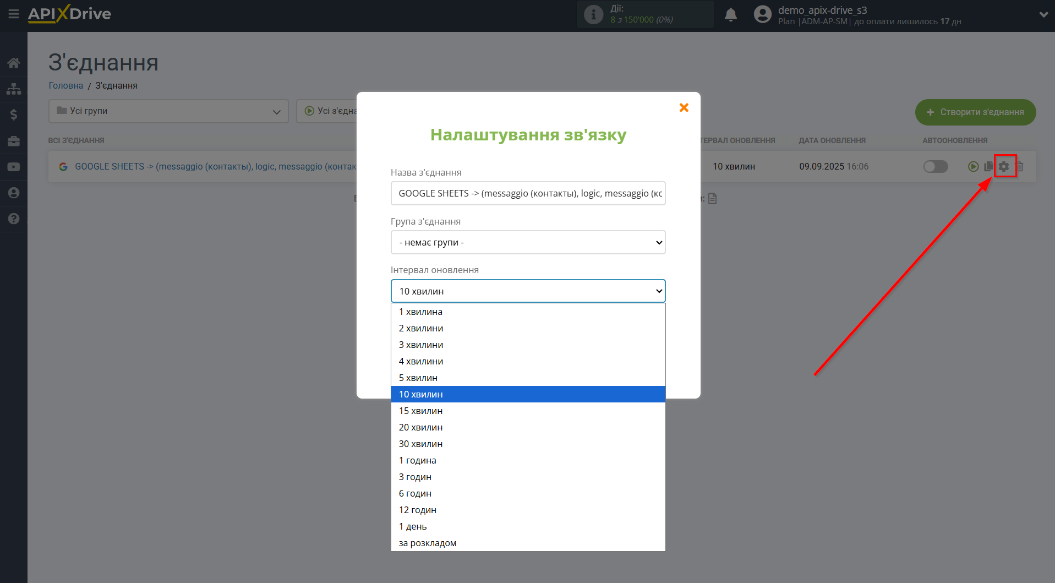Collapse the 'Інтервал оновлення' dropdown
Screen dimensions: 1055x583
point(528,291)
